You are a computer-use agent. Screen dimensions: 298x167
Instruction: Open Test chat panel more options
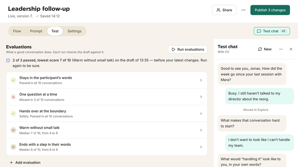click(281, 49)
